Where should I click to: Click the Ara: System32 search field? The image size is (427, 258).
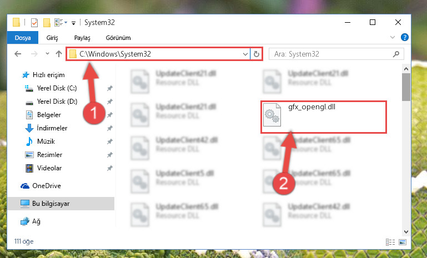point(330,54)
